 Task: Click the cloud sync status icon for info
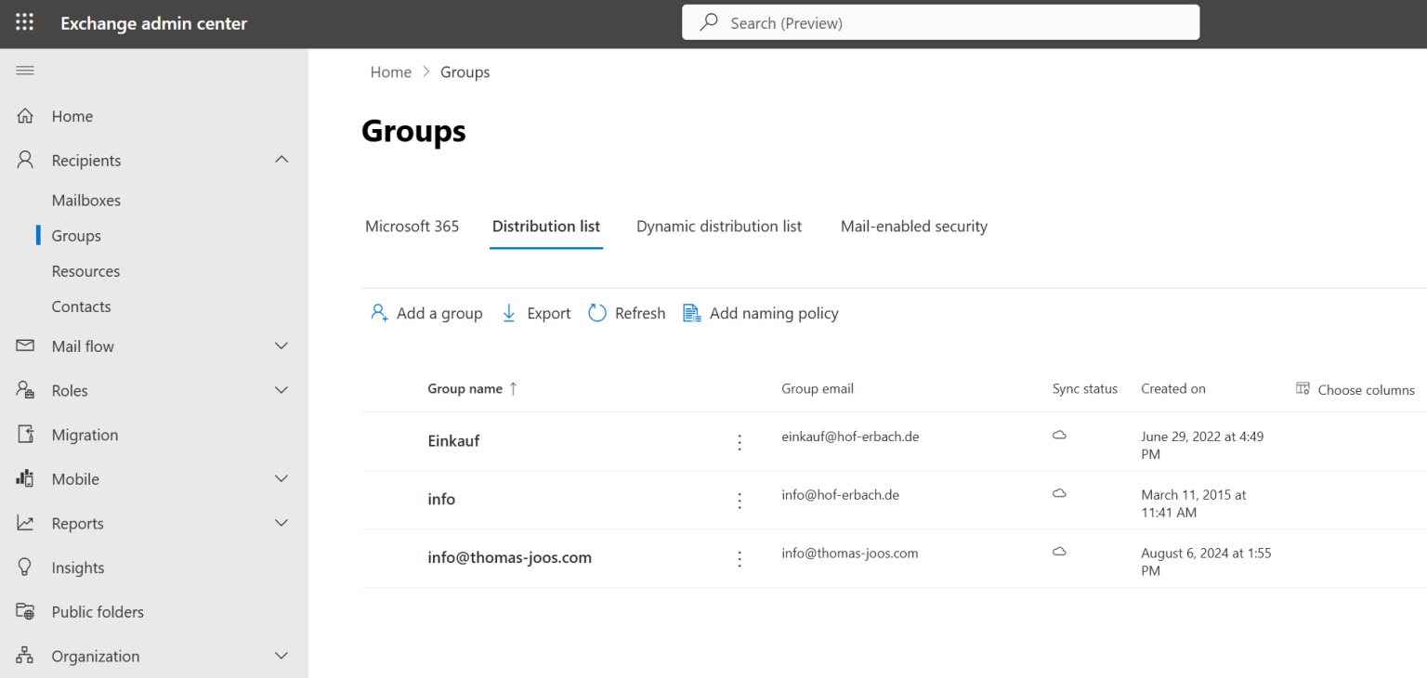1059,494
